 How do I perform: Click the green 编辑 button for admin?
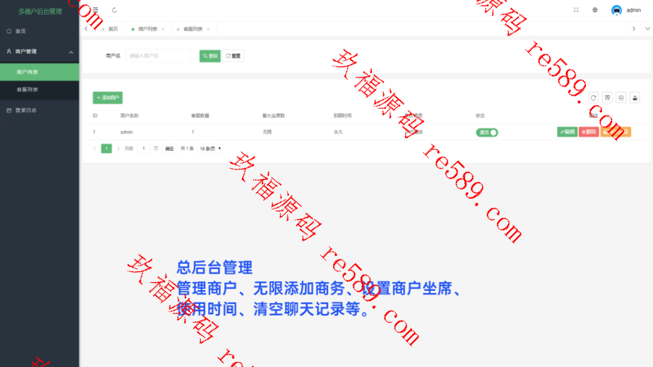pyautogui.click(x=567, y=132)
